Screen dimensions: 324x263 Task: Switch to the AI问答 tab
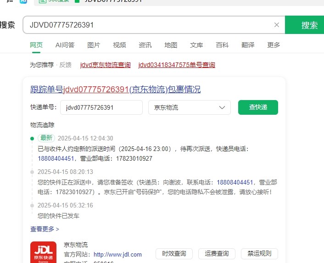[65, 45]
